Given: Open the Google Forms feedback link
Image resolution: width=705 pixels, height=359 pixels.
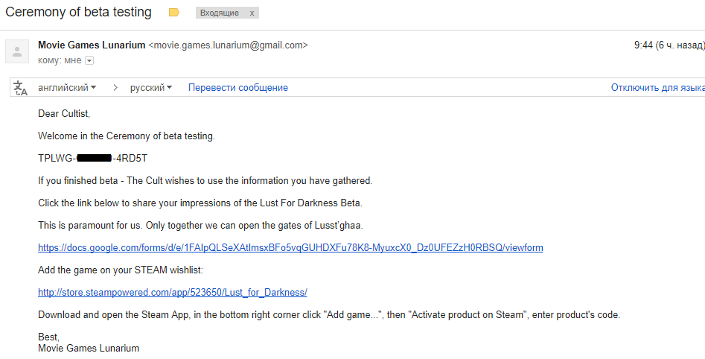Looking at the screenshot, I should tap(290, 247).
